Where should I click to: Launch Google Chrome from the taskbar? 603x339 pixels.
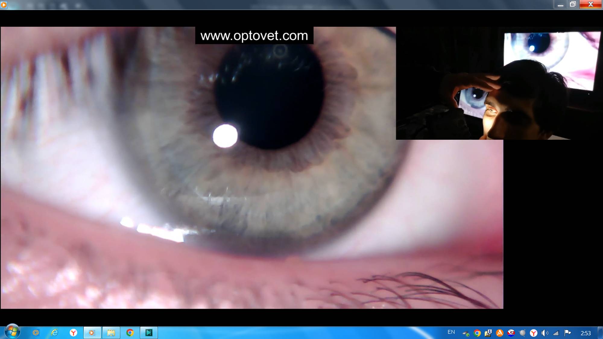[x=130, y=333]
